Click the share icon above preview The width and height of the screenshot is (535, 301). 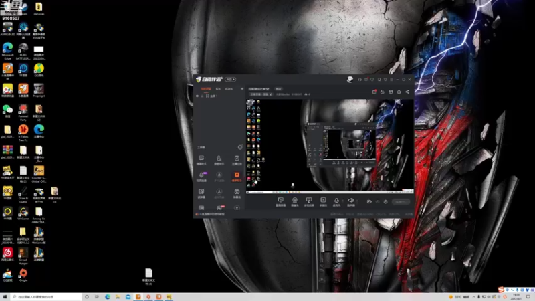click(x=407, y=92)
